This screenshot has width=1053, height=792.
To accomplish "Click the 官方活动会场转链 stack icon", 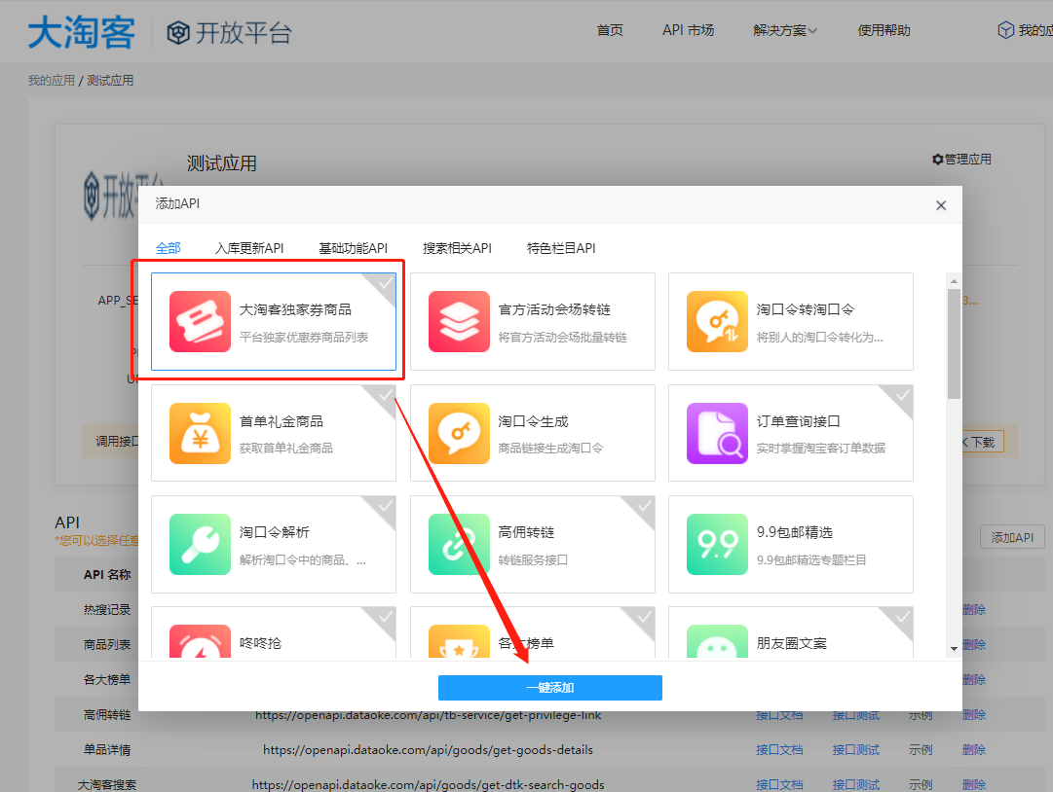I will pyautogui.click(x=459, y=321).
